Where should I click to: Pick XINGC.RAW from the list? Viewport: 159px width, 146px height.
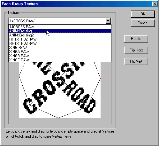pyautogui.click(x=60, y=60)
